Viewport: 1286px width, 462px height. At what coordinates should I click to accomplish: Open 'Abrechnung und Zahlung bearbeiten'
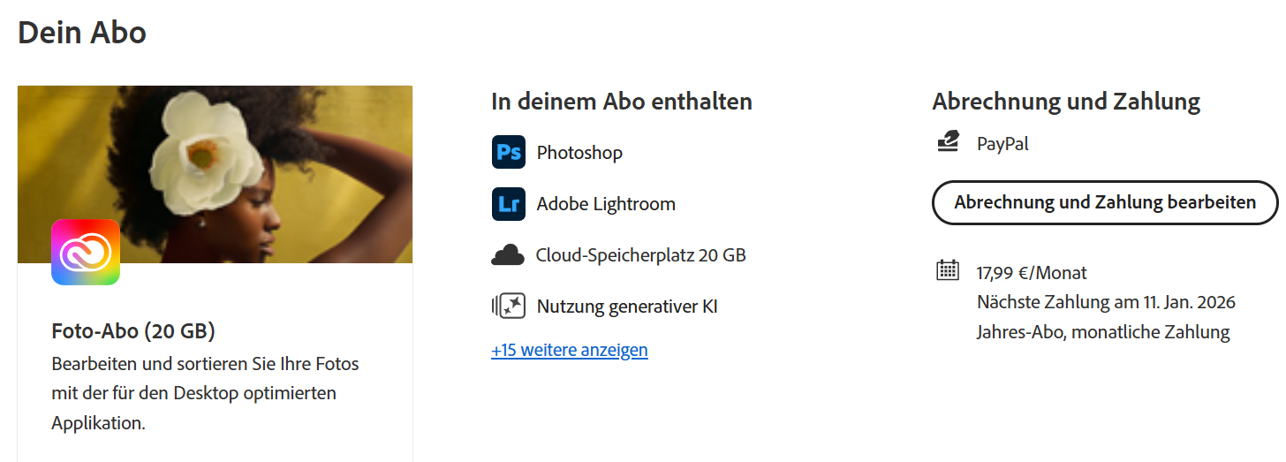(1105, 202)
